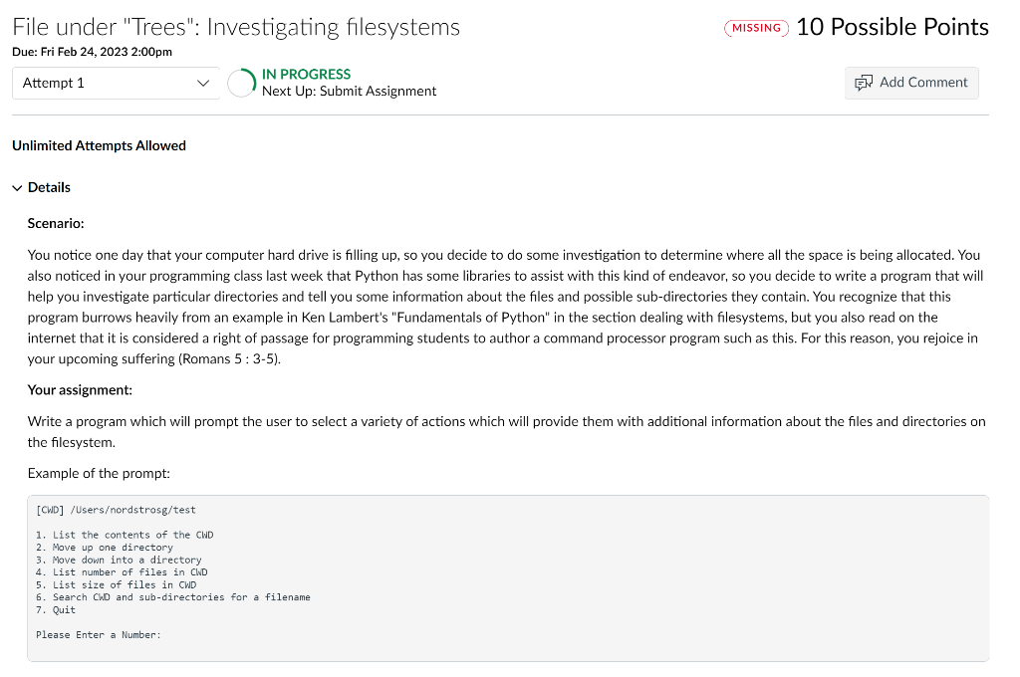Click the Details disclosure chevron
Image resolution: width=1020 pixels, height=677 pixels.
(x=15, y=187)
